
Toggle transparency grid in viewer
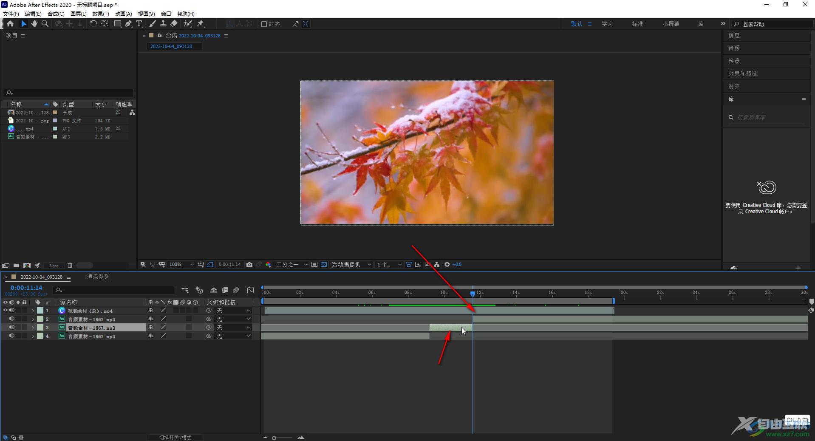click(324, 264)
